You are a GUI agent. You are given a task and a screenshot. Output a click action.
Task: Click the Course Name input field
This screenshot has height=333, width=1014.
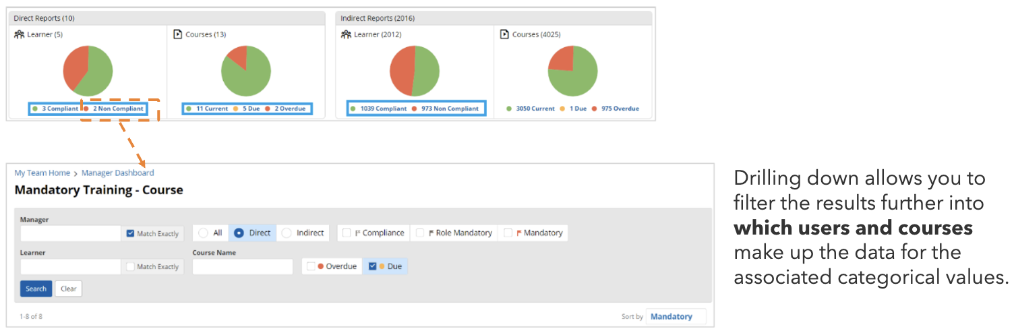tap(243, 266)
